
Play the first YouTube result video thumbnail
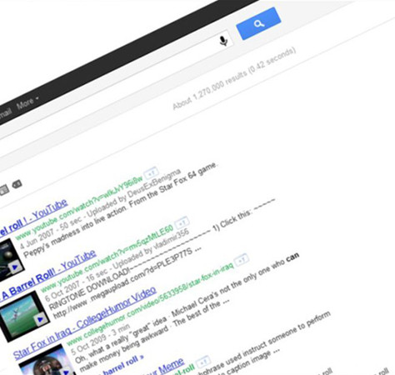click(10, 259)
